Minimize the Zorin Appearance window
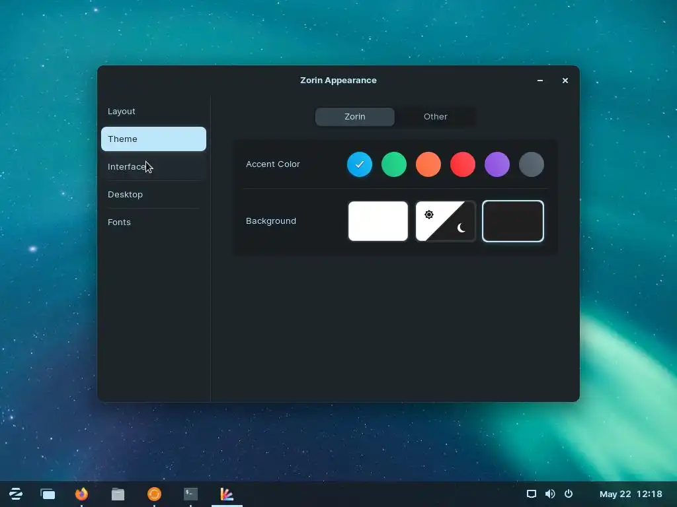Image resolution: width=677 pixels, height=507 pixels. [x=540, y=81]
